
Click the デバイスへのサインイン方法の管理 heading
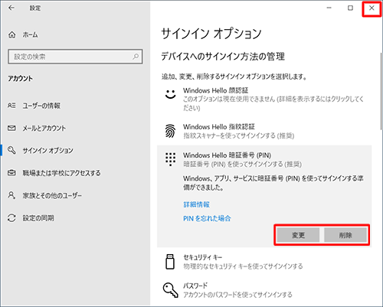coord(223,57)
